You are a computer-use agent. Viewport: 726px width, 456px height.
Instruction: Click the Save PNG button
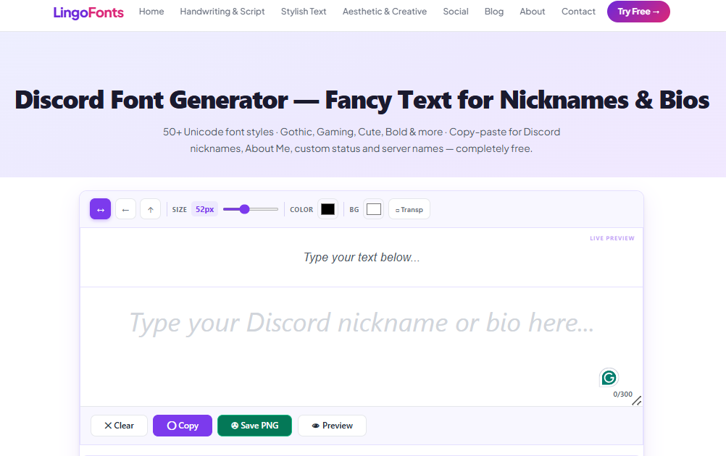[x=254, y=426]
